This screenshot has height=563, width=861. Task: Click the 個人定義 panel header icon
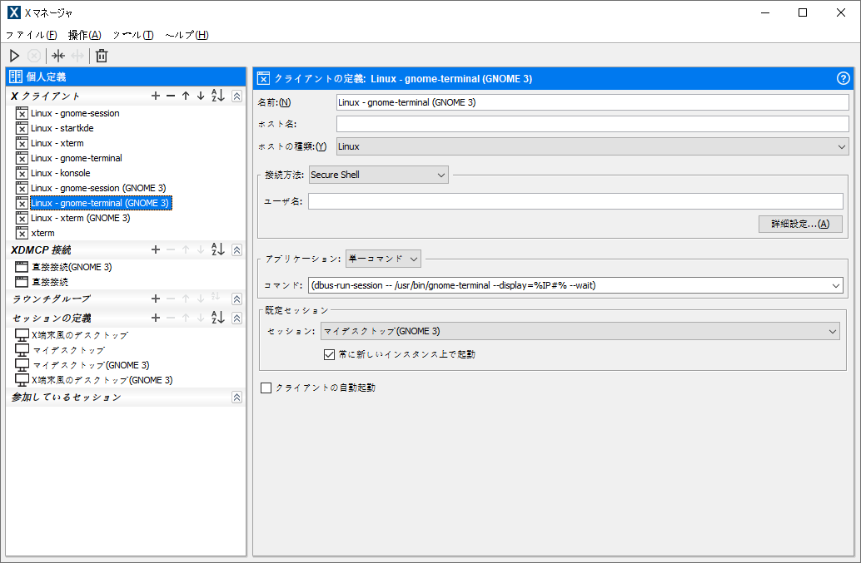click(x=16, y=77)
